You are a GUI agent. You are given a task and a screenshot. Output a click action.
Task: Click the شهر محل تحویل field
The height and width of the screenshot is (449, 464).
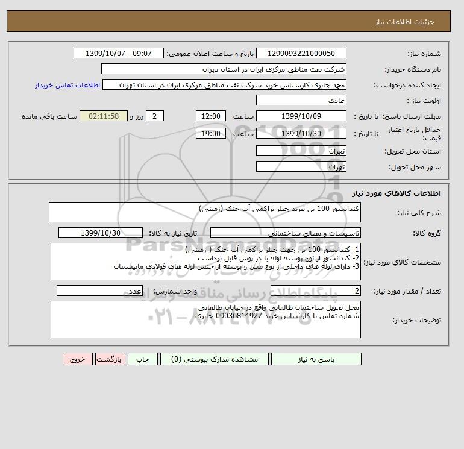301,166
